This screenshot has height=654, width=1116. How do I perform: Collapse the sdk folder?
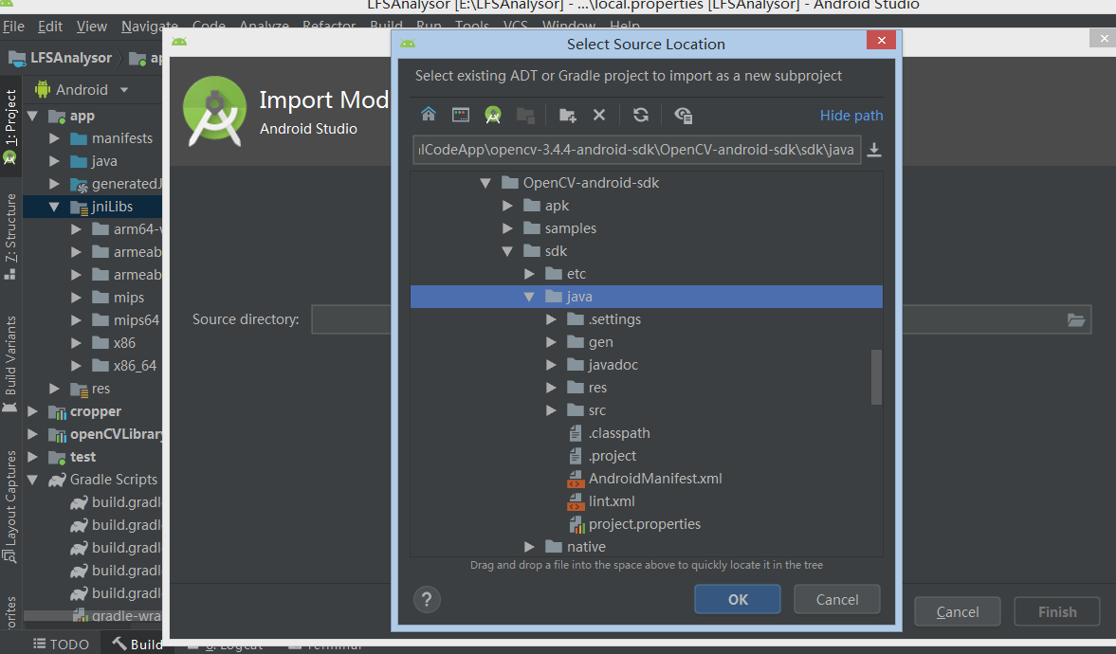point(507,251)
